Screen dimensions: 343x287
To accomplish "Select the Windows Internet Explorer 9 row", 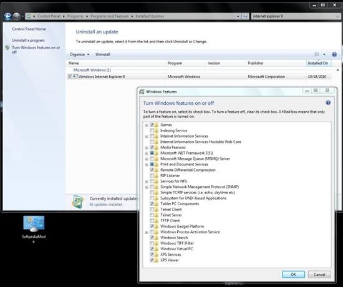I will (199, 77).
